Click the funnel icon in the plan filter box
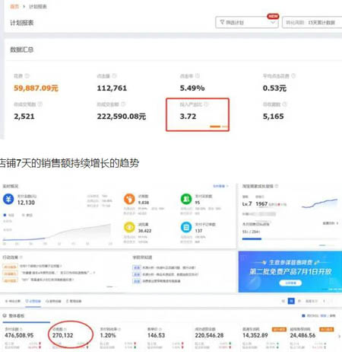Screen dimensions: 342x352 pyautogui.click(x=222, y=22)
